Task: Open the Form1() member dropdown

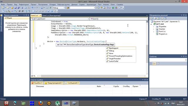Action: [147, 19]
